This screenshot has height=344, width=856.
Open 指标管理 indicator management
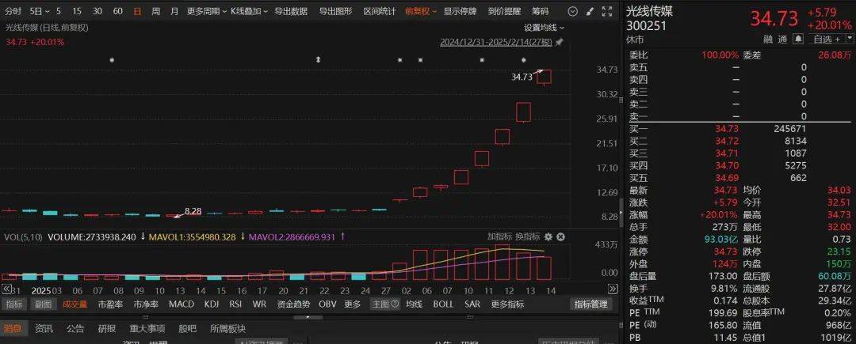pos(590,304)
